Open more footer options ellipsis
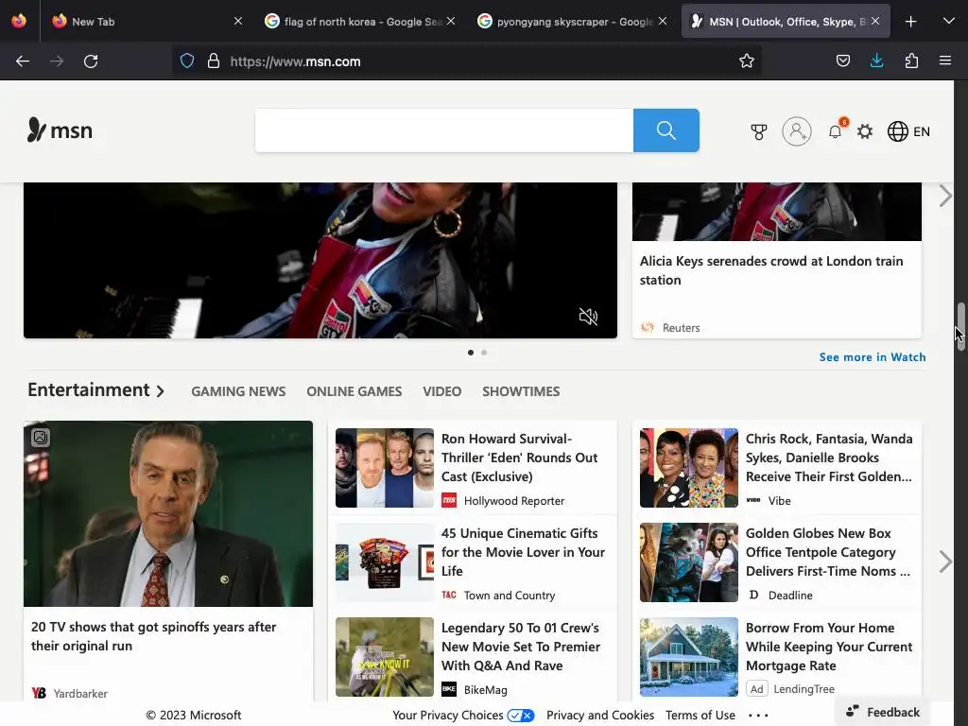 tap(758, 716)
